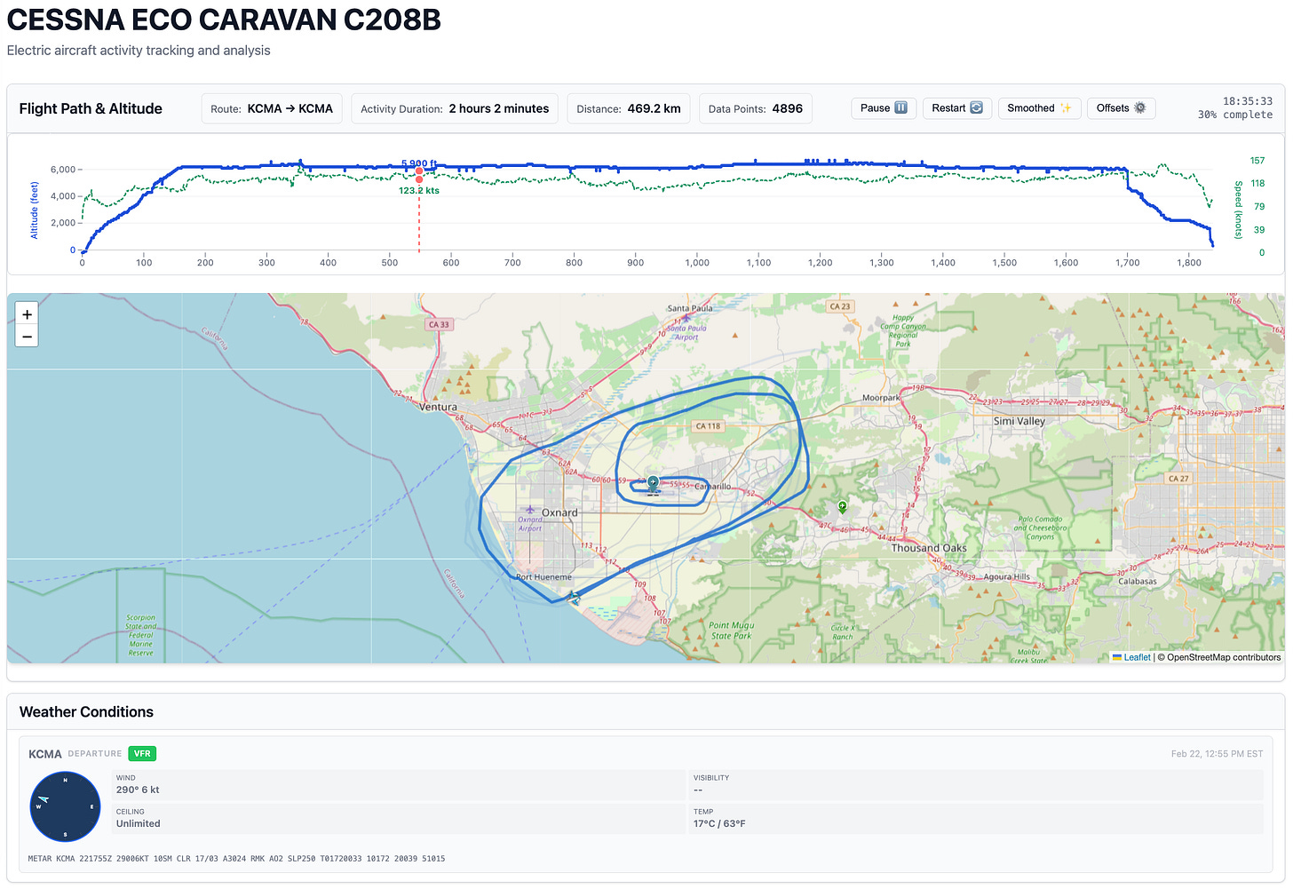
Task: Click the aircraft marker near Camarillo
Action: (654, 484)
